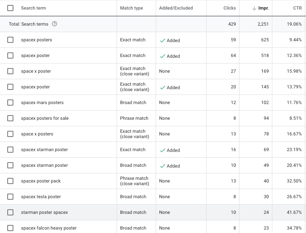Click the impressions value 169
The width and height of the screenshot is (306, 233).
click(265, 71)
